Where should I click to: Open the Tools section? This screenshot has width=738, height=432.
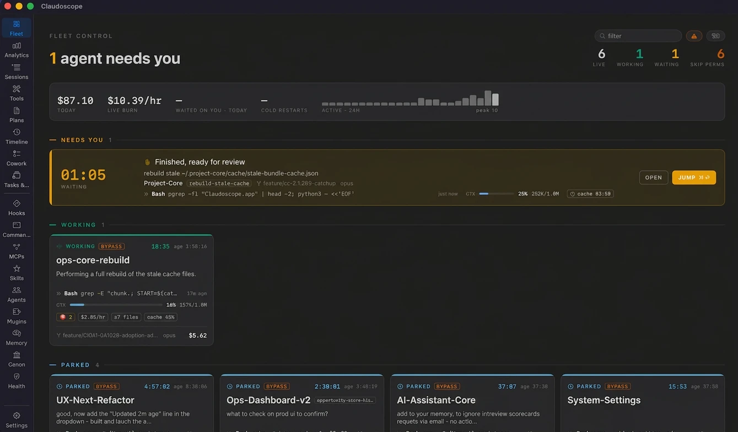[x=17, y=93]
